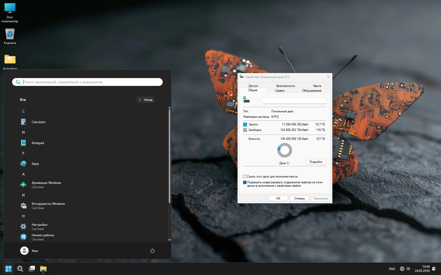Click the letter C section header
Image resolution: width=441 pixels, height=275 pixels.
[23, 111]
